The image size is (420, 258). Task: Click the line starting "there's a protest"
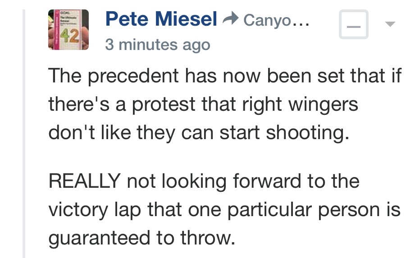pos(203,104)
